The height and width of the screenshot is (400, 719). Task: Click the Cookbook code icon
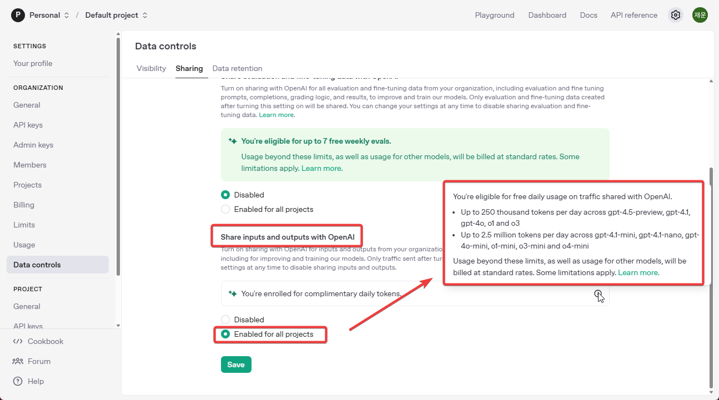pos(18,341)
